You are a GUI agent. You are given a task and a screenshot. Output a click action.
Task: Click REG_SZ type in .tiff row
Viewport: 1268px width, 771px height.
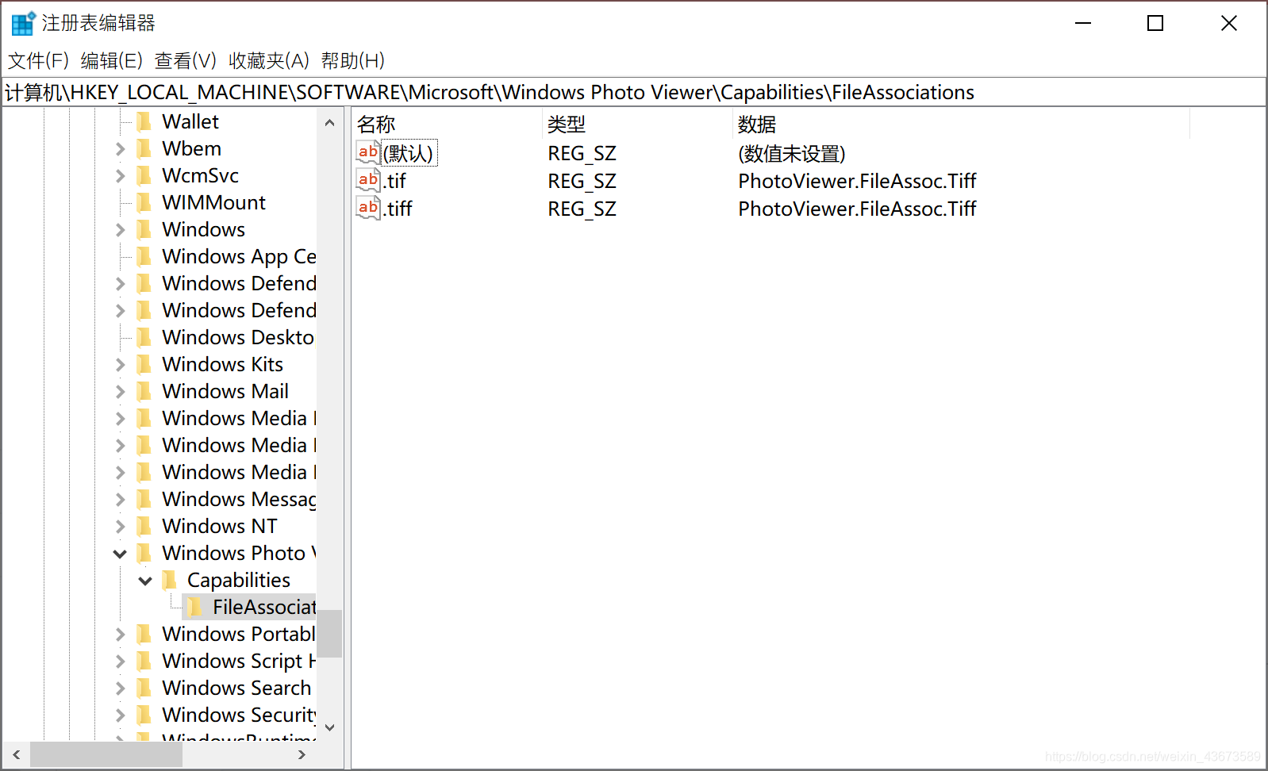(582, 209)
